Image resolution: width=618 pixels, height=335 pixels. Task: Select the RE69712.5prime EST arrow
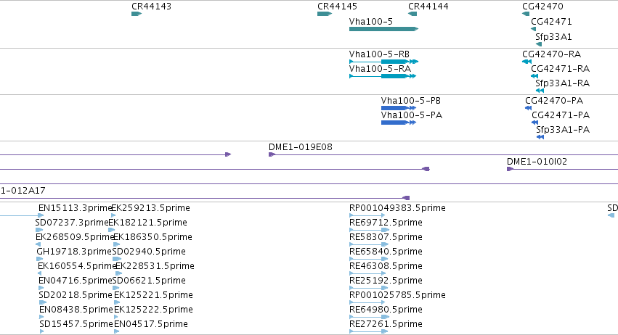369,230
